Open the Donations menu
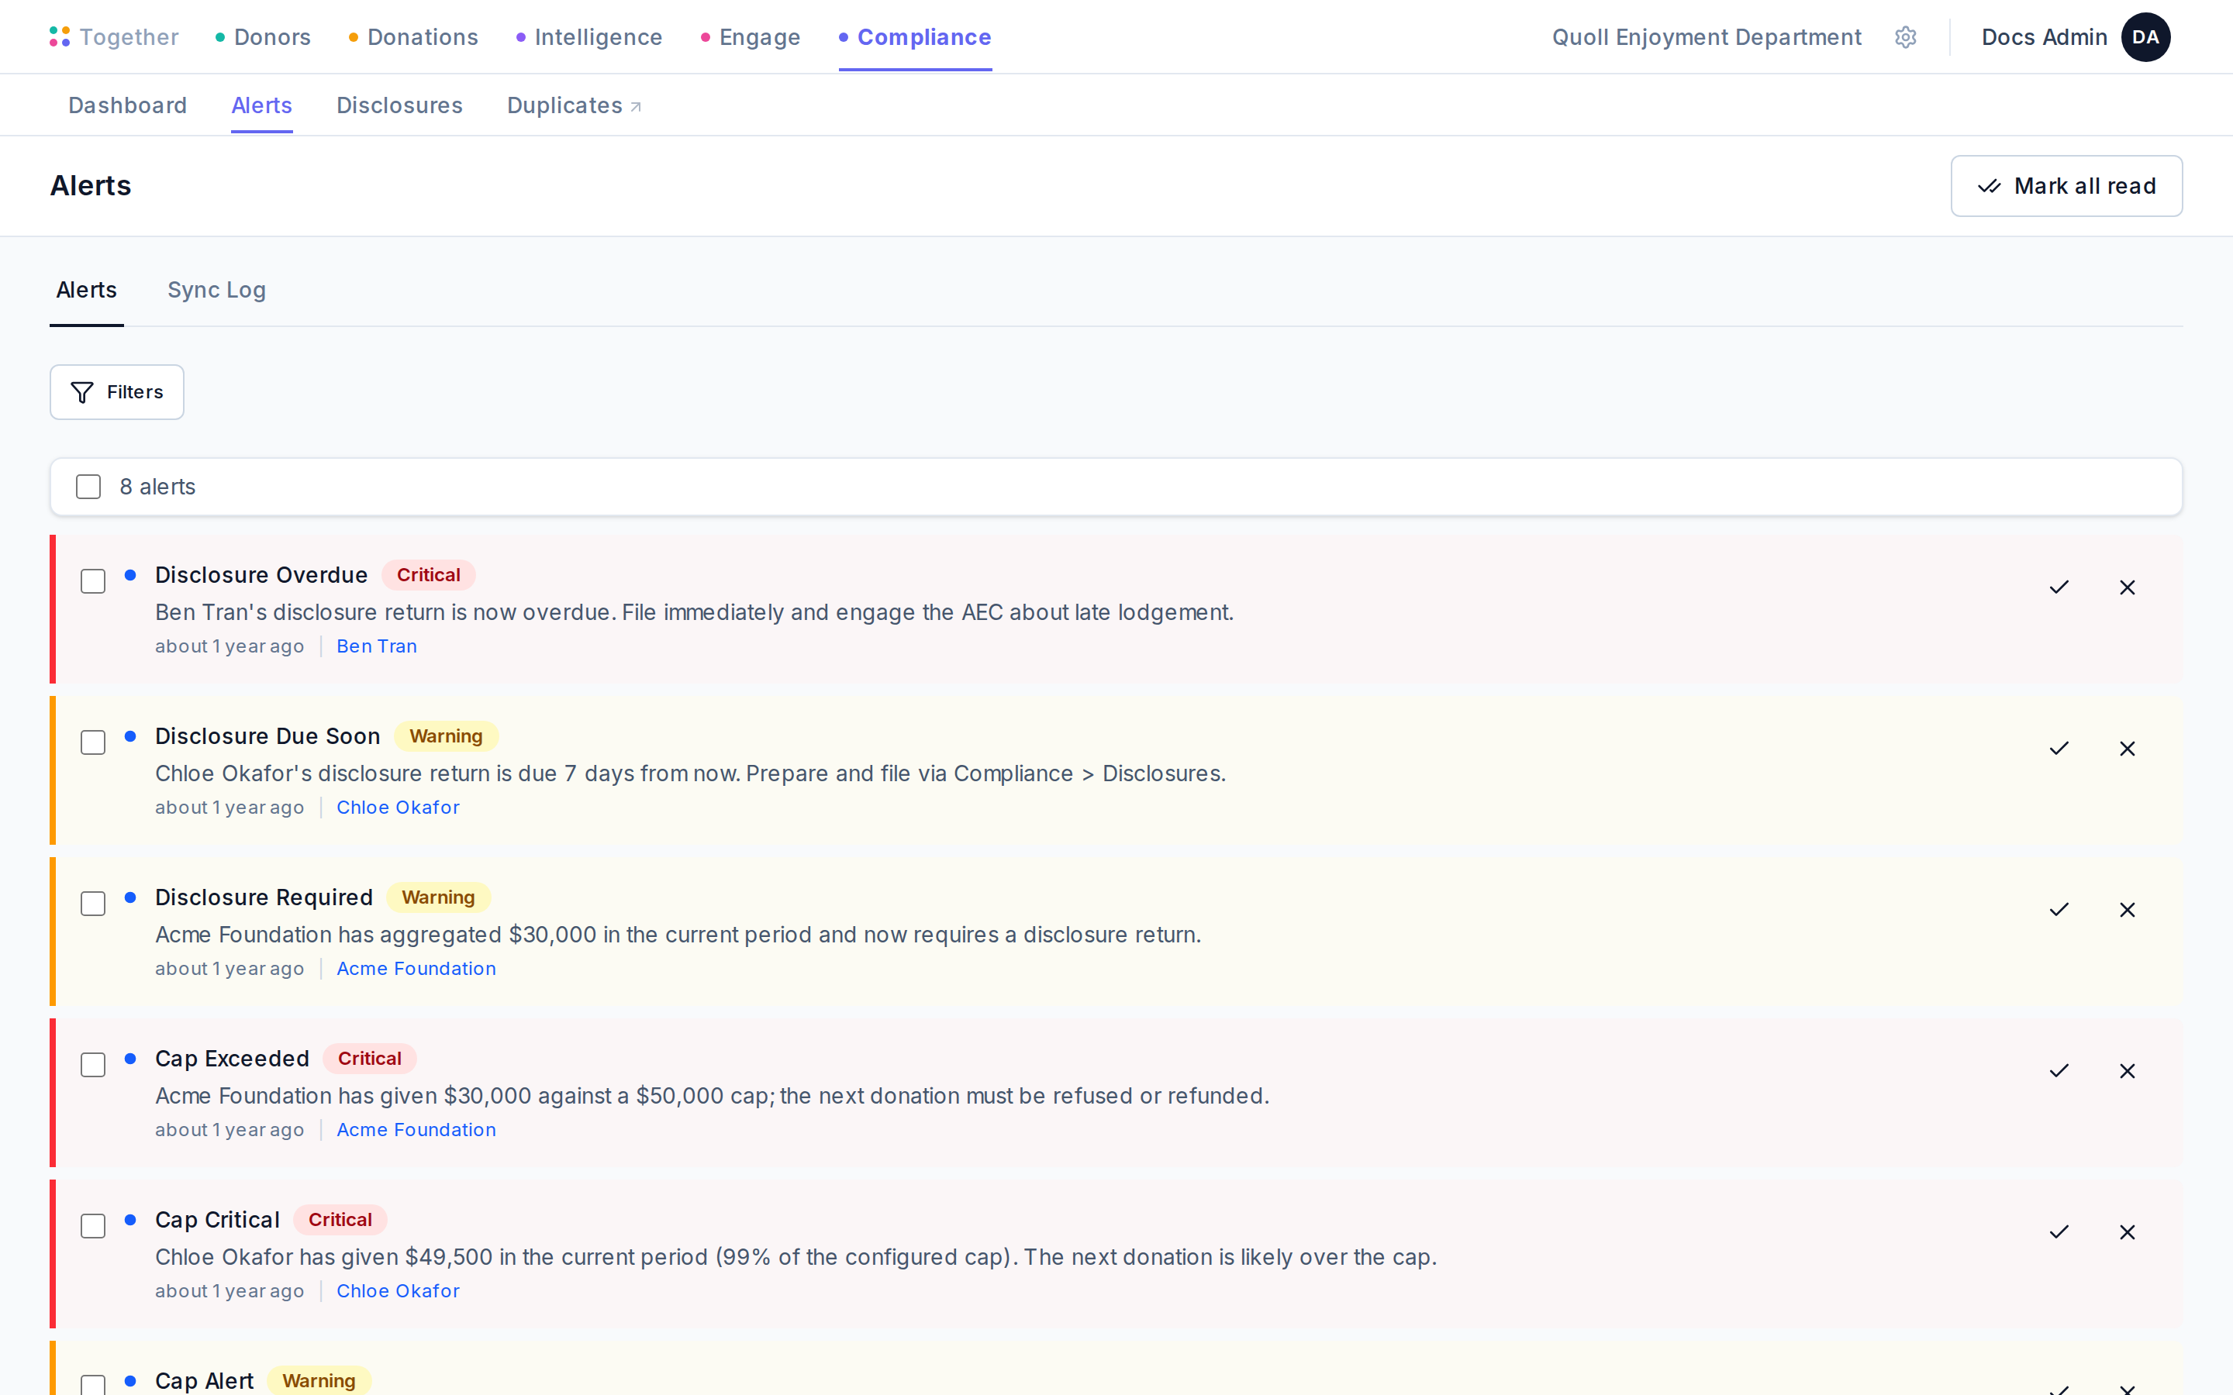This screenshot has height=1395, width=2233. tap(413, 37)
